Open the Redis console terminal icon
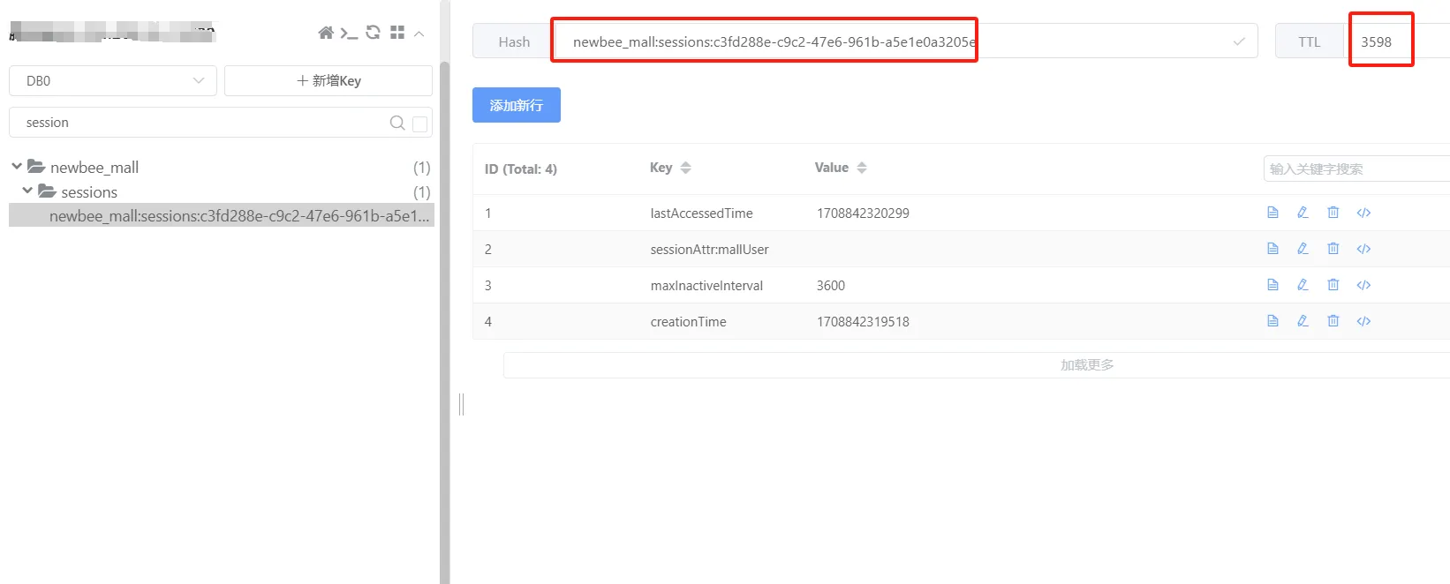1450x584 pixels. point(349,34)
